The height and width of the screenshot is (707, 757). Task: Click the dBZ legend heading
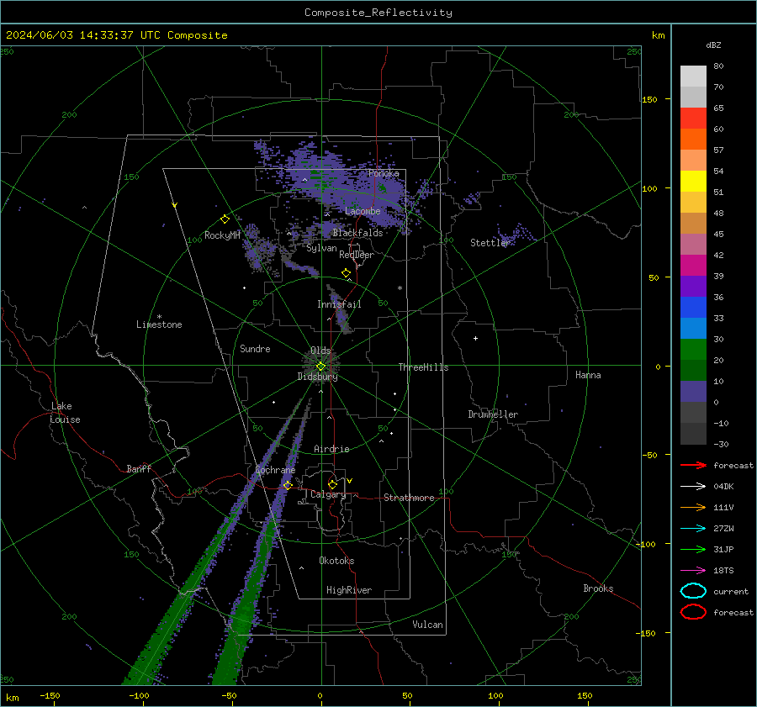tap(713, 45)
